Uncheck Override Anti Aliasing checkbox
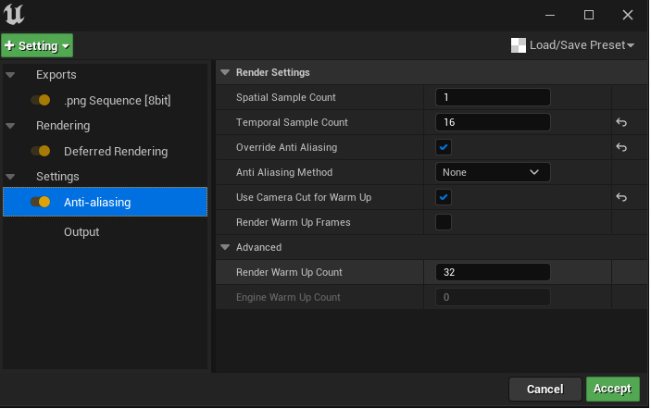 pos(444,147)
